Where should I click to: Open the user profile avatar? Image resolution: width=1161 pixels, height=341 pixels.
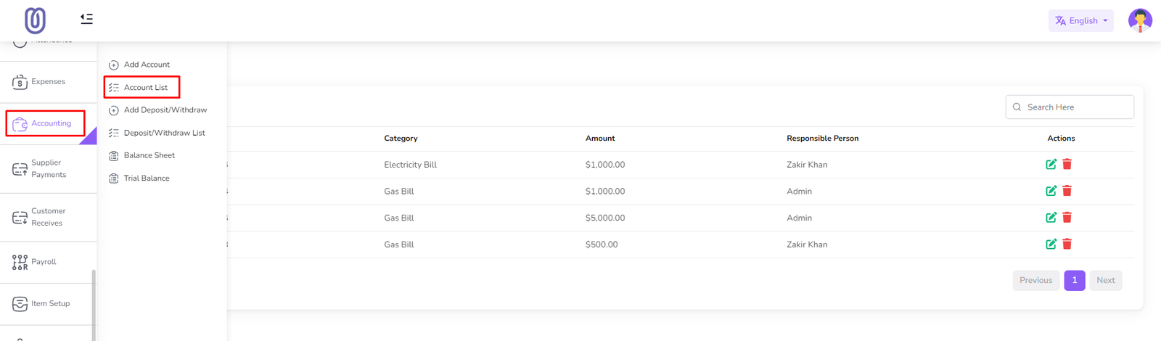click(1139, 20)
